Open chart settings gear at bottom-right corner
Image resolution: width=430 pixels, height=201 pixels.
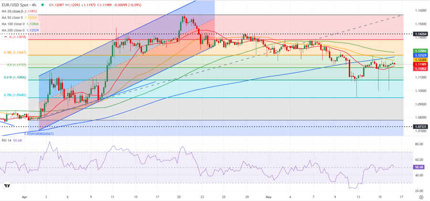421,197
